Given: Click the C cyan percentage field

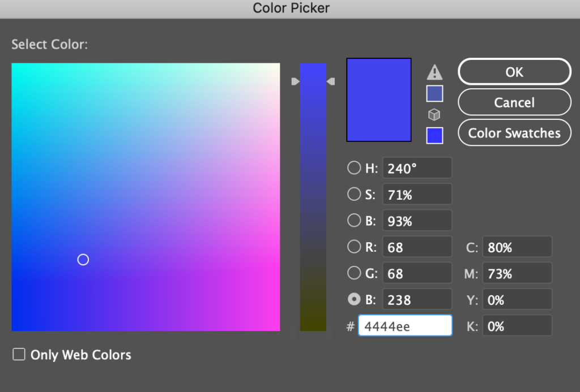Looking at the screenshot, I should (517, 247).
